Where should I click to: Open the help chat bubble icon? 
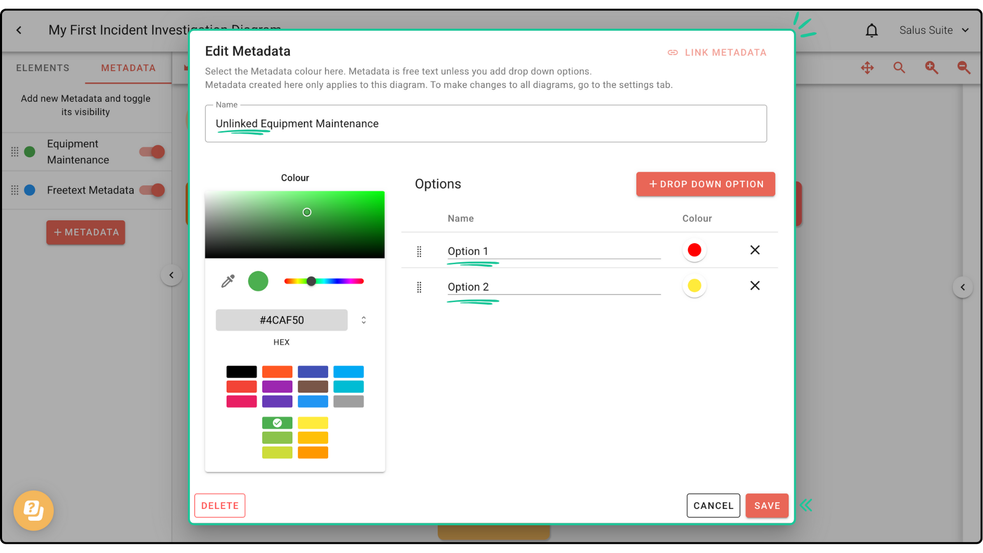(x=34, y=511)
